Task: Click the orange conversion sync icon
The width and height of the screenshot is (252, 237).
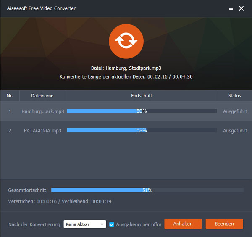Action: tap(126, 41)
